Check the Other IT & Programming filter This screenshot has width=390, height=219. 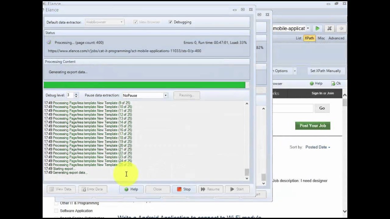coord(56,203)
